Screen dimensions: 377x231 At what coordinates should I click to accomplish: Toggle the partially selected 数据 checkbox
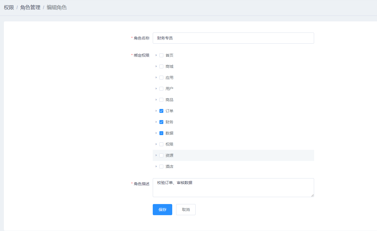(x=161, y=133)
